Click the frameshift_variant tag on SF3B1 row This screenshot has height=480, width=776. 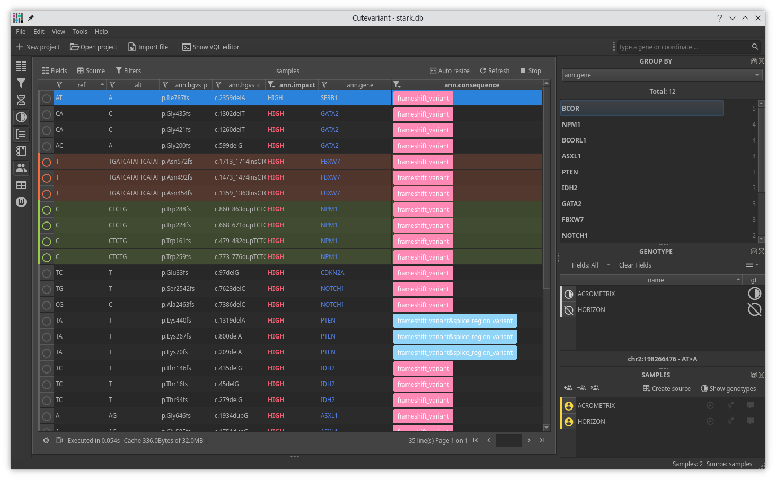click(423, 98)
